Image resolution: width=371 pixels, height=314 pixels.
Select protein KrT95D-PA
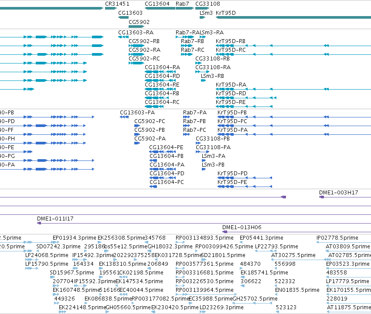point(233,130)
